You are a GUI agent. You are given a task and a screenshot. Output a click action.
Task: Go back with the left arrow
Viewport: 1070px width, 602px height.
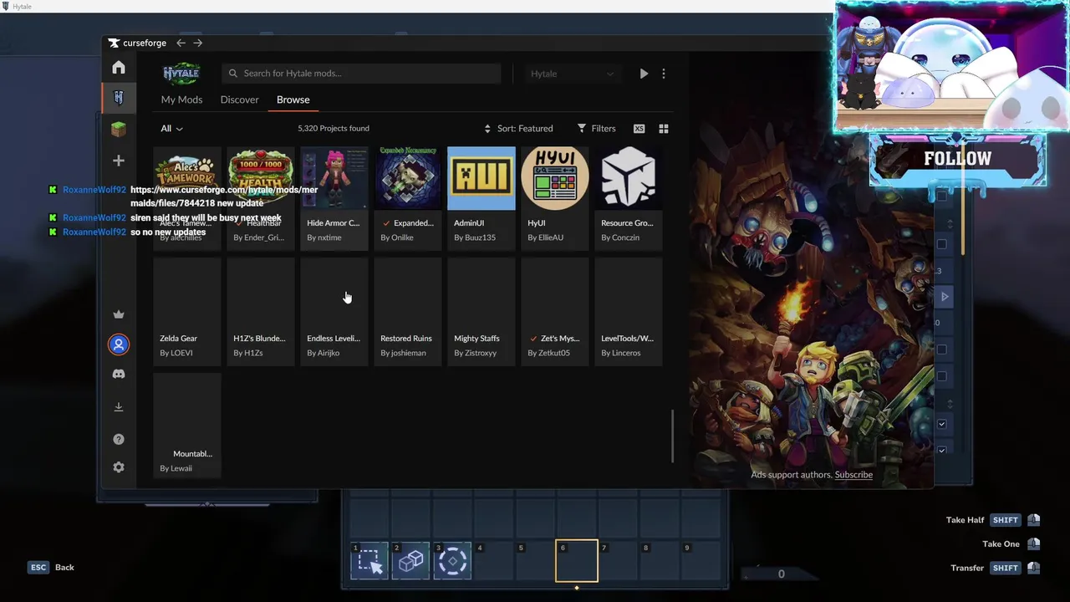[x=181, y=43]
